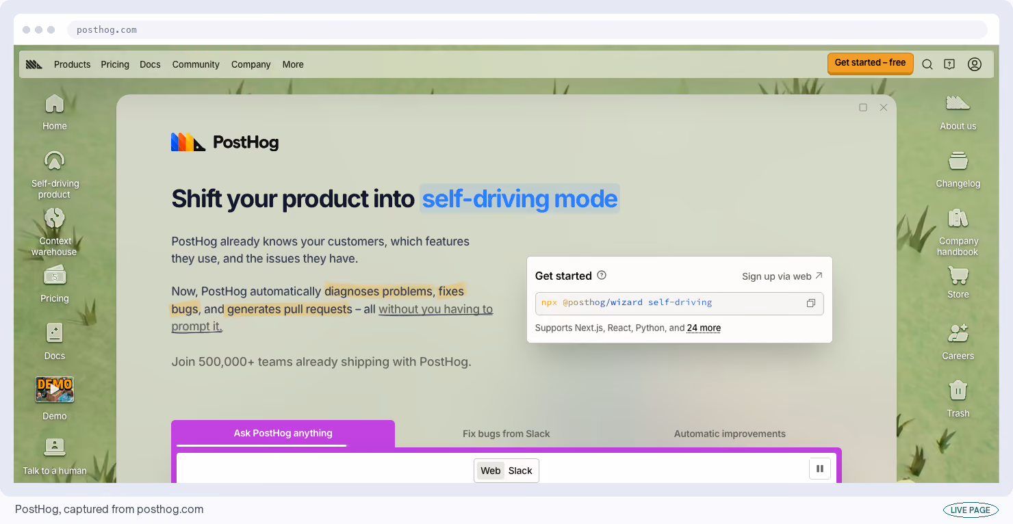Click the Get started – free button
1013x524 pixels.
tap(870, 63)
